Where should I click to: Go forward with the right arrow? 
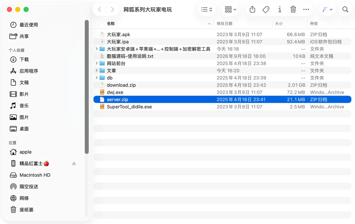112,10
